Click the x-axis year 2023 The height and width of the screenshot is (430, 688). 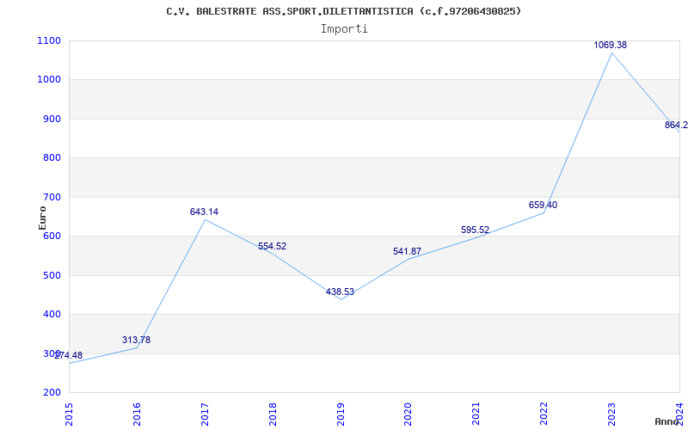[611, 414]
